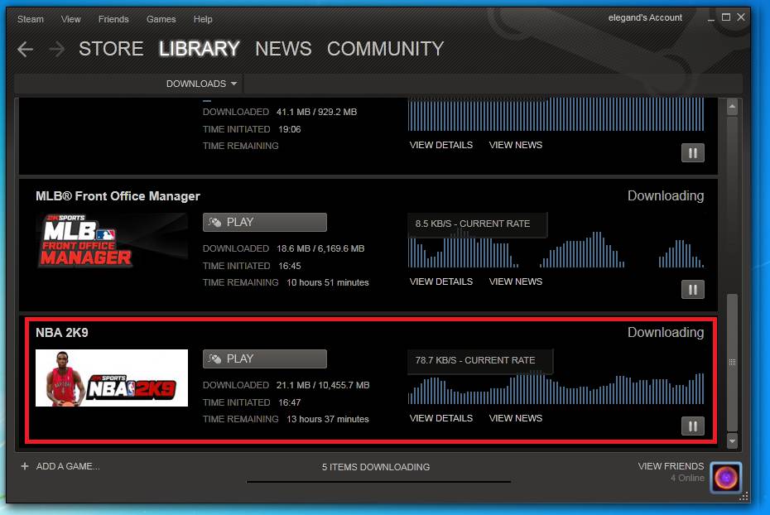Image resolution: width=770 pixels, height=515 pixels.
Task: Play NBA 2K9
Action: coord(265,359)
